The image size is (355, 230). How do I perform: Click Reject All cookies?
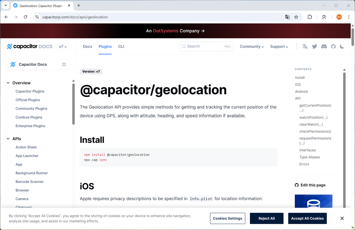click(267, 218)
